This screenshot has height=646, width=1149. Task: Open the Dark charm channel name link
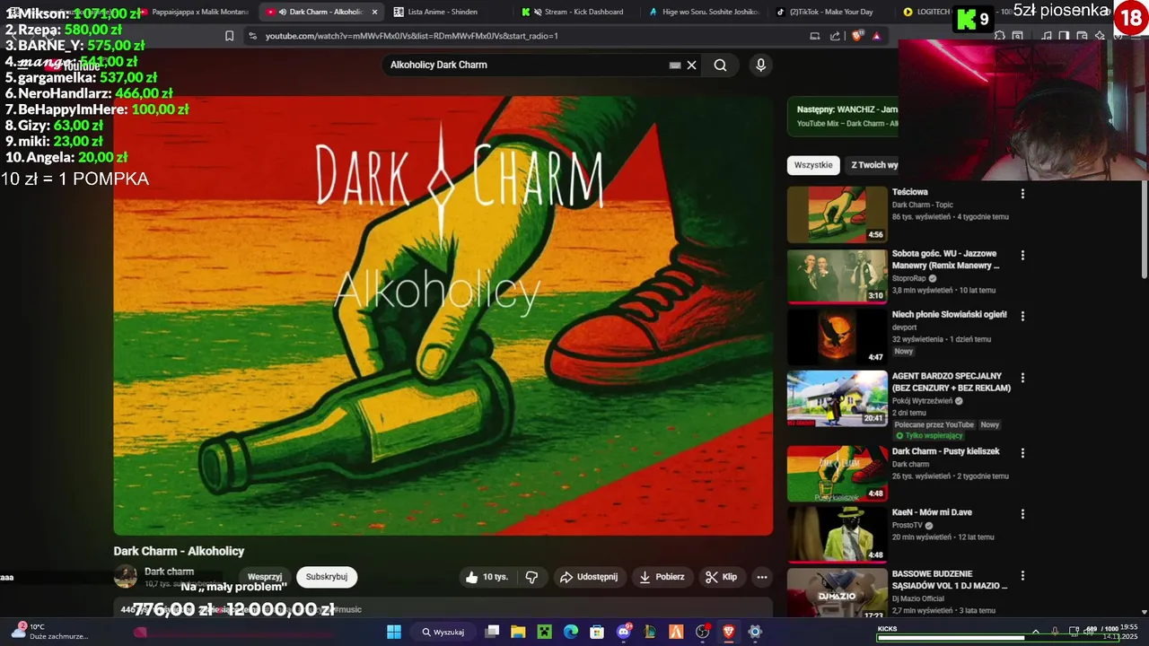[x=169, y=572]
